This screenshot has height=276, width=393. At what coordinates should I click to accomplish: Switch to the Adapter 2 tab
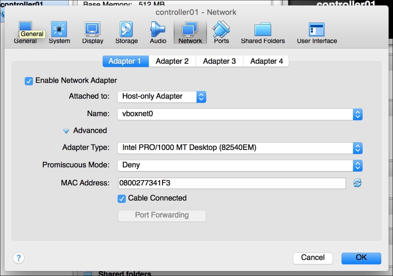[x=172, y=61]
